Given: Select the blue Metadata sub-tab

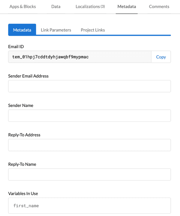Looking at the screenshot, I should [x=22, y=30].
